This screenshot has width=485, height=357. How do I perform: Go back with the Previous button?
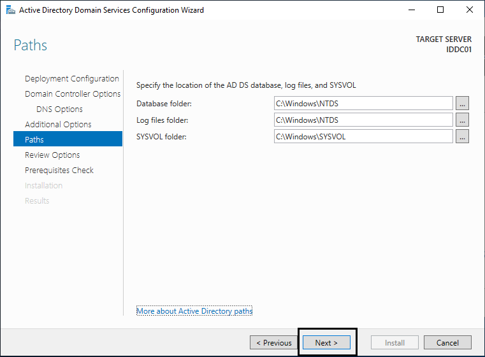pos(274,342)
